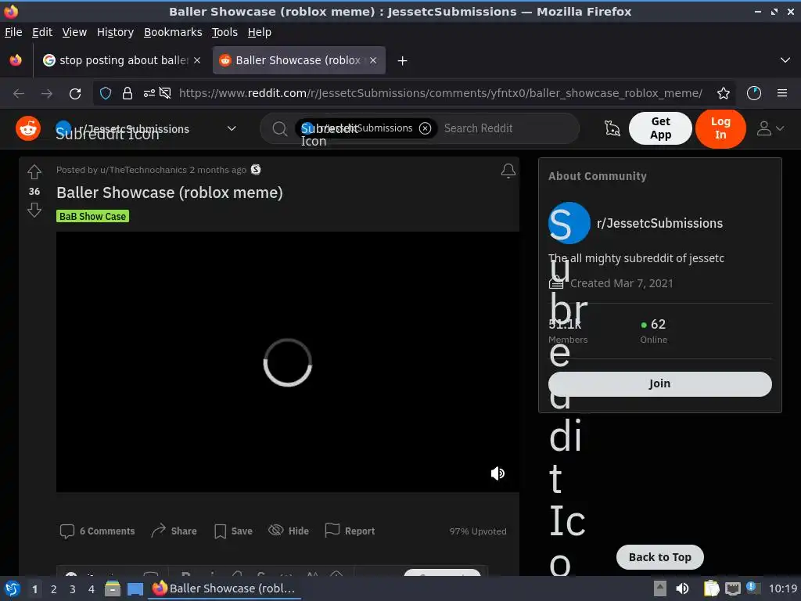Remove r/JessetcSubmissions search filter chip
The width and height of the screenshot is (801, 601).
tap(425, 128)
